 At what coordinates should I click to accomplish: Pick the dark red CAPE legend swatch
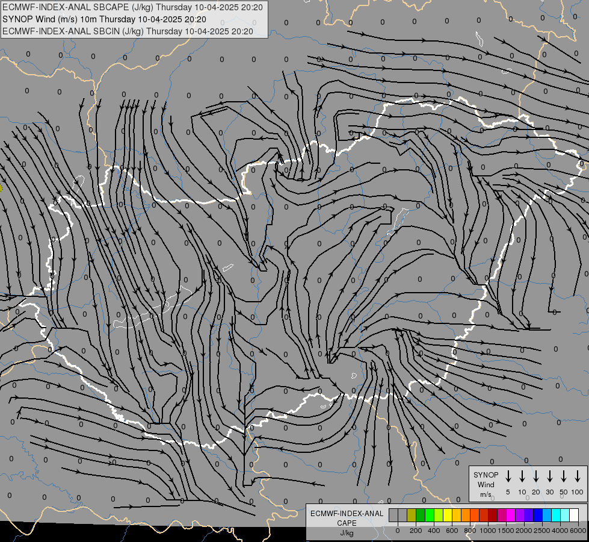point(493,515)
